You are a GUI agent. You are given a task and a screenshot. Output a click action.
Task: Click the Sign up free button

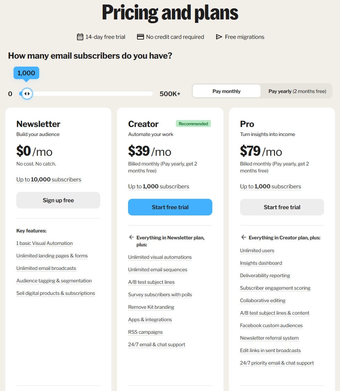(58, 200)
